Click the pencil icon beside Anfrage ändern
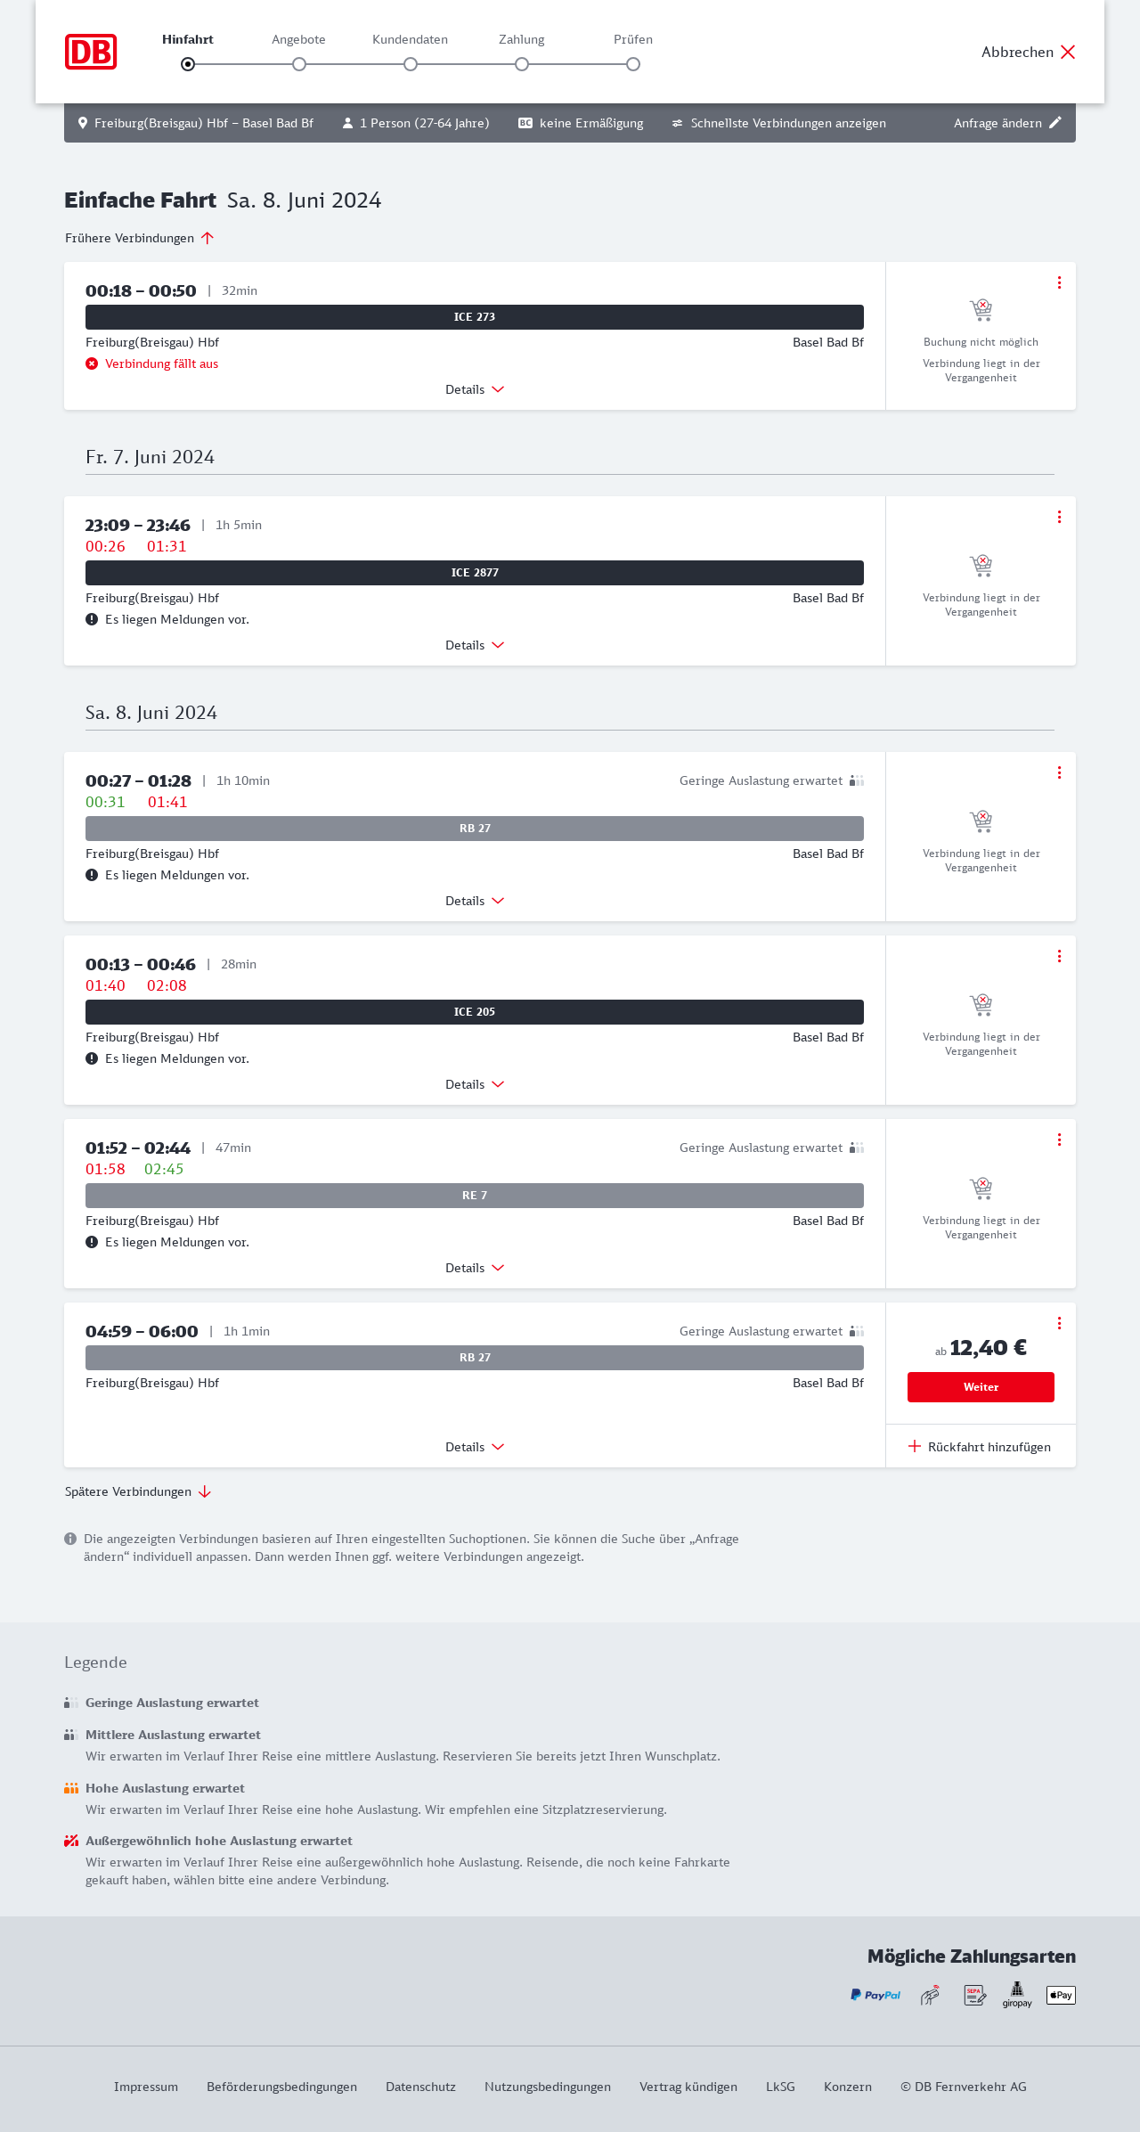 click(1055, 123)
